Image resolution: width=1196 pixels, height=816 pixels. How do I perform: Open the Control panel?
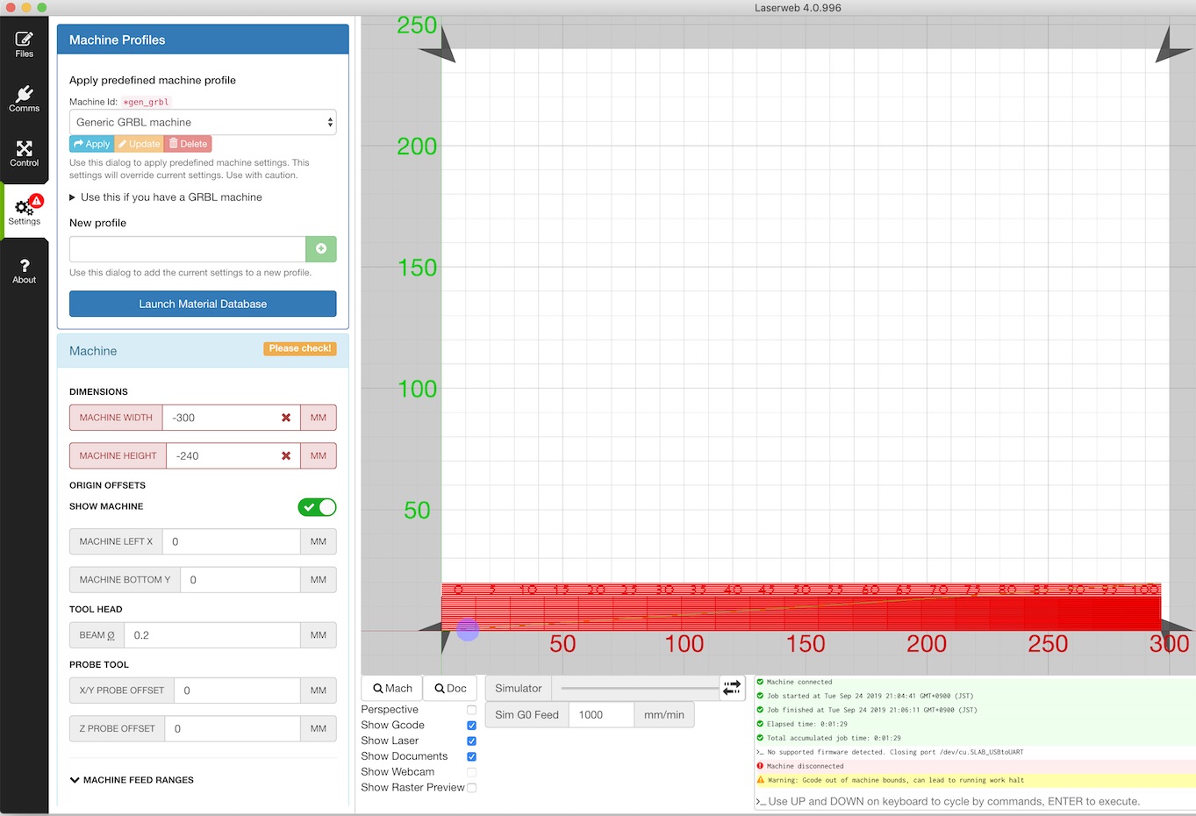click(x=24, y=154)
